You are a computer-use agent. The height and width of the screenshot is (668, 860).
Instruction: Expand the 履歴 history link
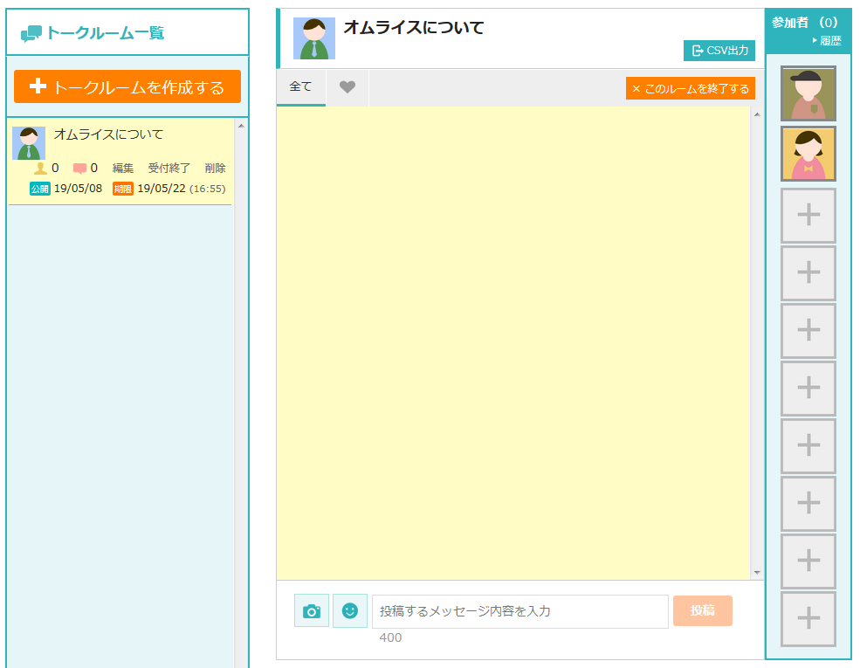829,41
